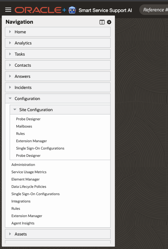168x249 pixels.
Task: Collapse the Configuration section
Action: [58, 98]
